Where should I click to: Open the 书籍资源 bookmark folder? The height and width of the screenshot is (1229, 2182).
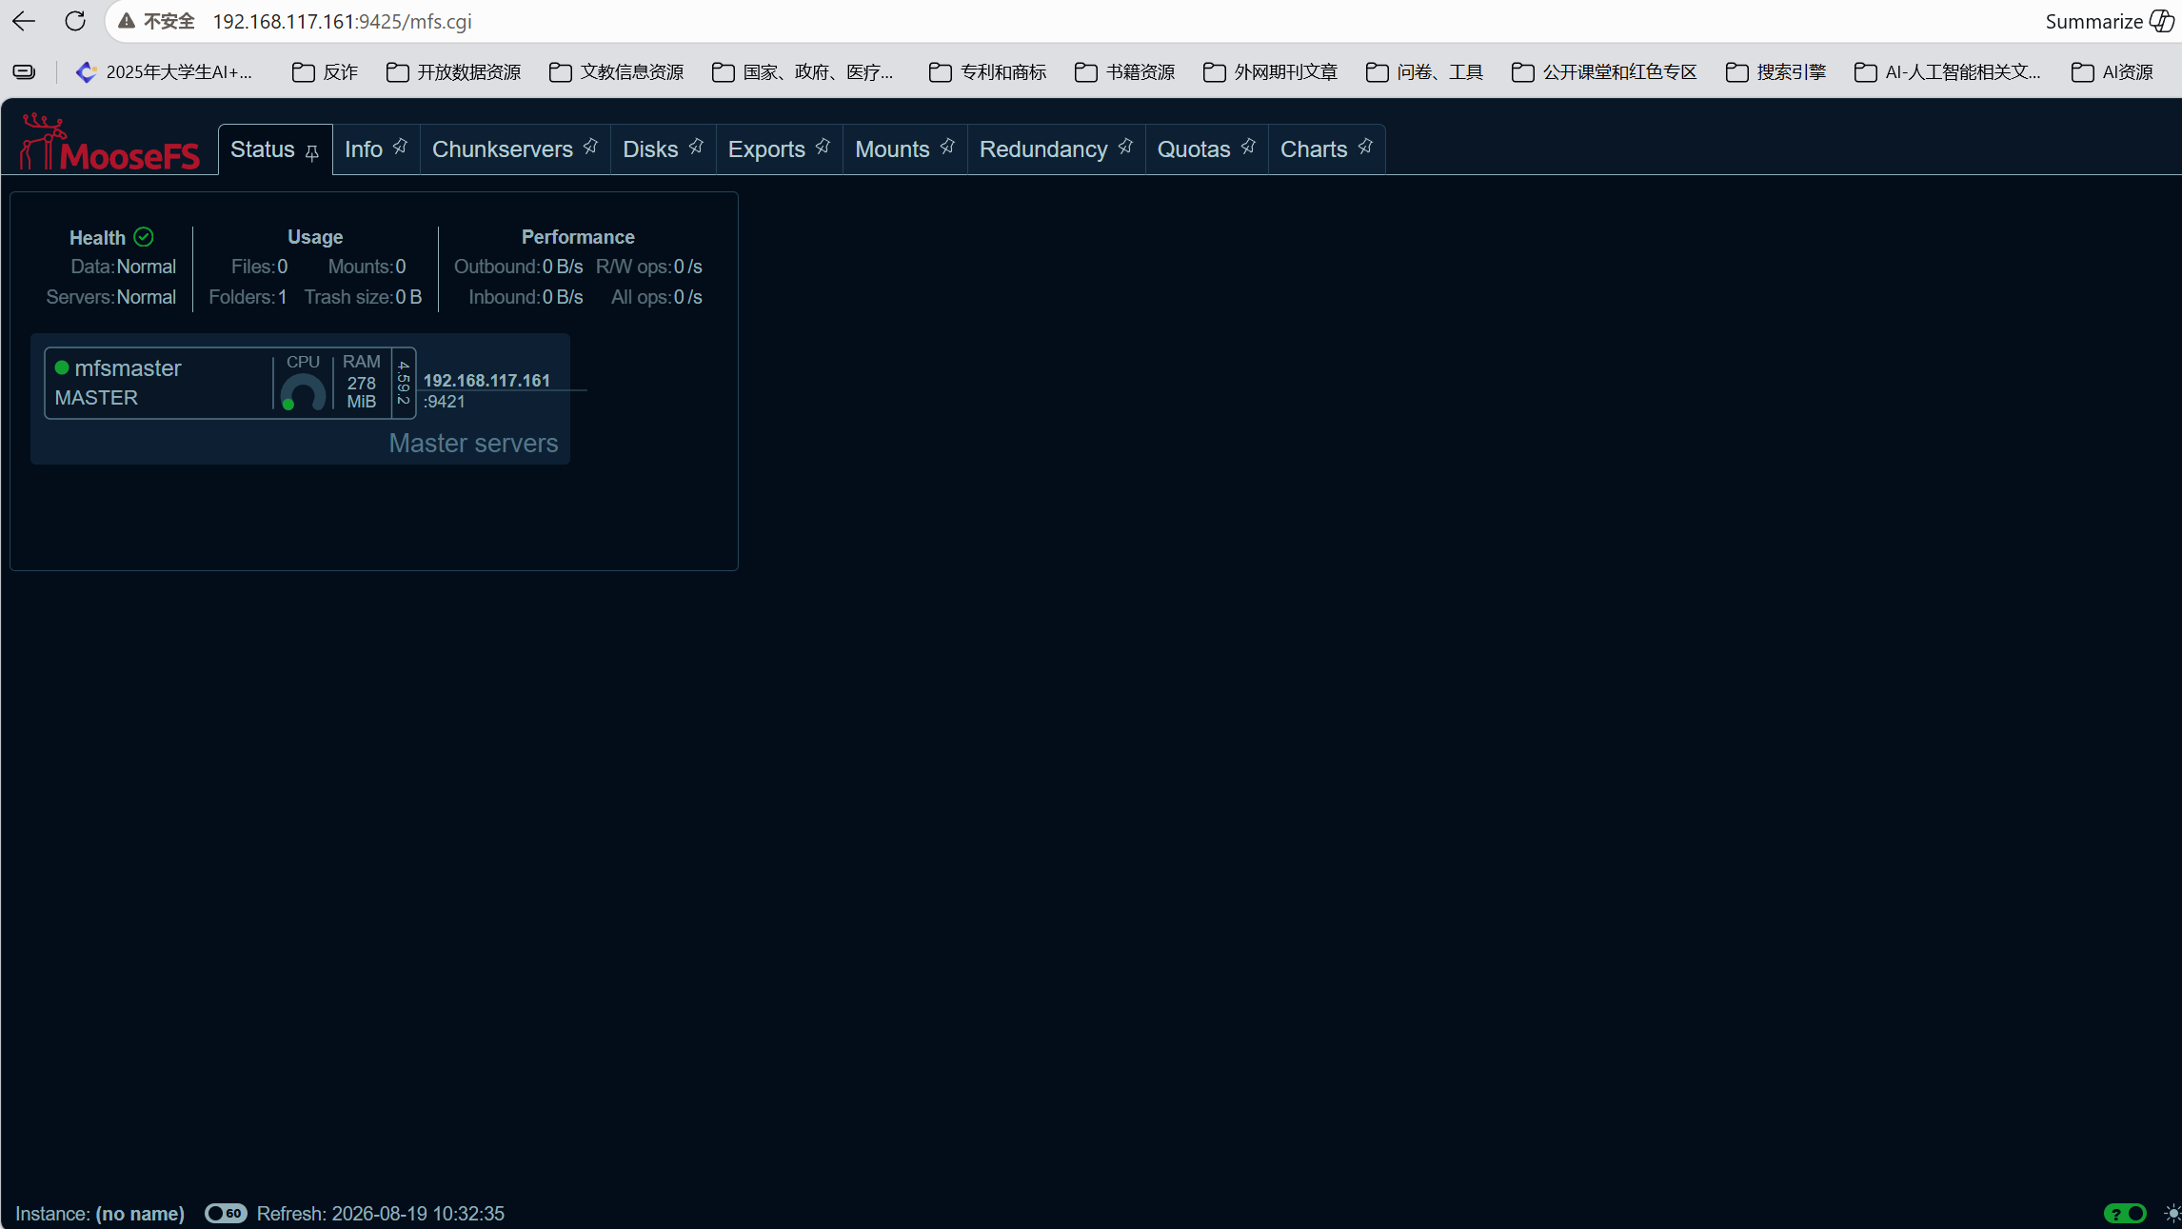pyautogui.click(x=1124, y=72)
